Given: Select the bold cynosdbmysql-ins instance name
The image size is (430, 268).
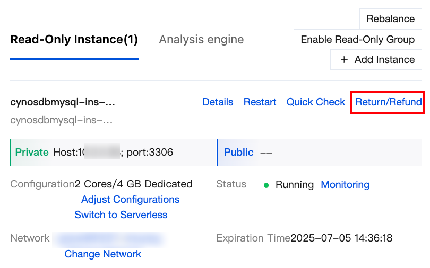Looking at the screenshot, I should pos(63,102).
